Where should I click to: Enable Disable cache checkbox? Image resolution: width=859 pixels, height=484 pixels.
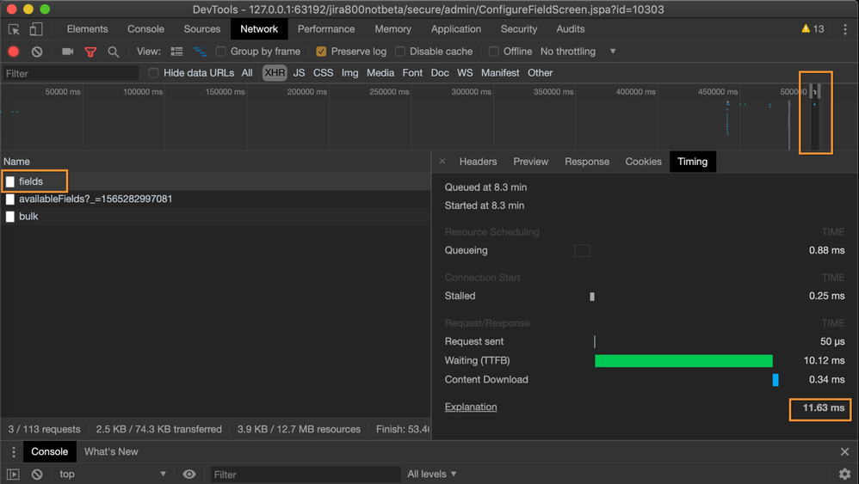tap(400, 52)
